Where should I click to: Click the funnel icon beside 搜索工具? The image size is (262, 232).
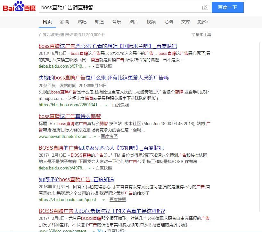193,34
